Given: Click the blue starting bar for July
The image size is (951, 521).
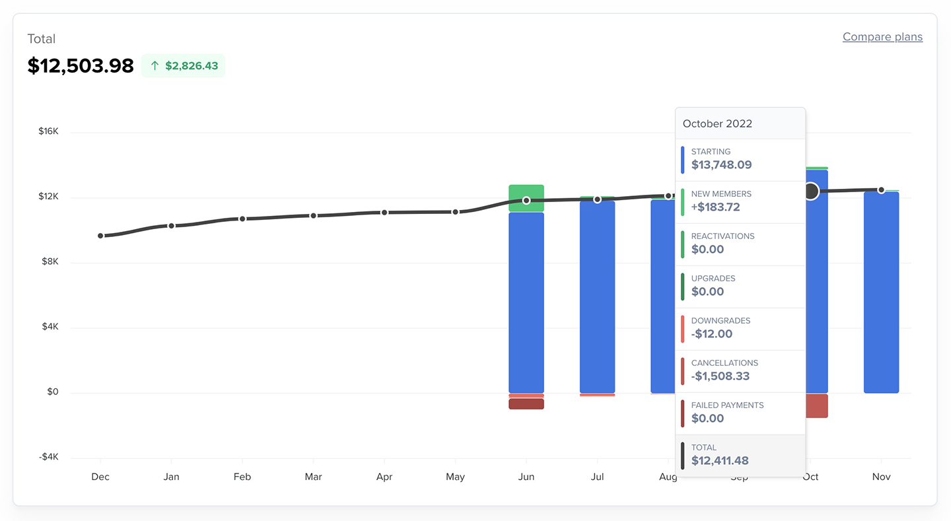Looking at the screenshot, I should coord(597,297).
